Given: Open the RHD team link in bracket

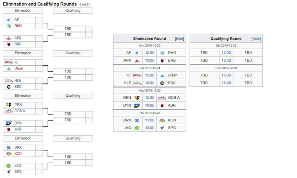Looking at the screenshot, I should (18, 25).
